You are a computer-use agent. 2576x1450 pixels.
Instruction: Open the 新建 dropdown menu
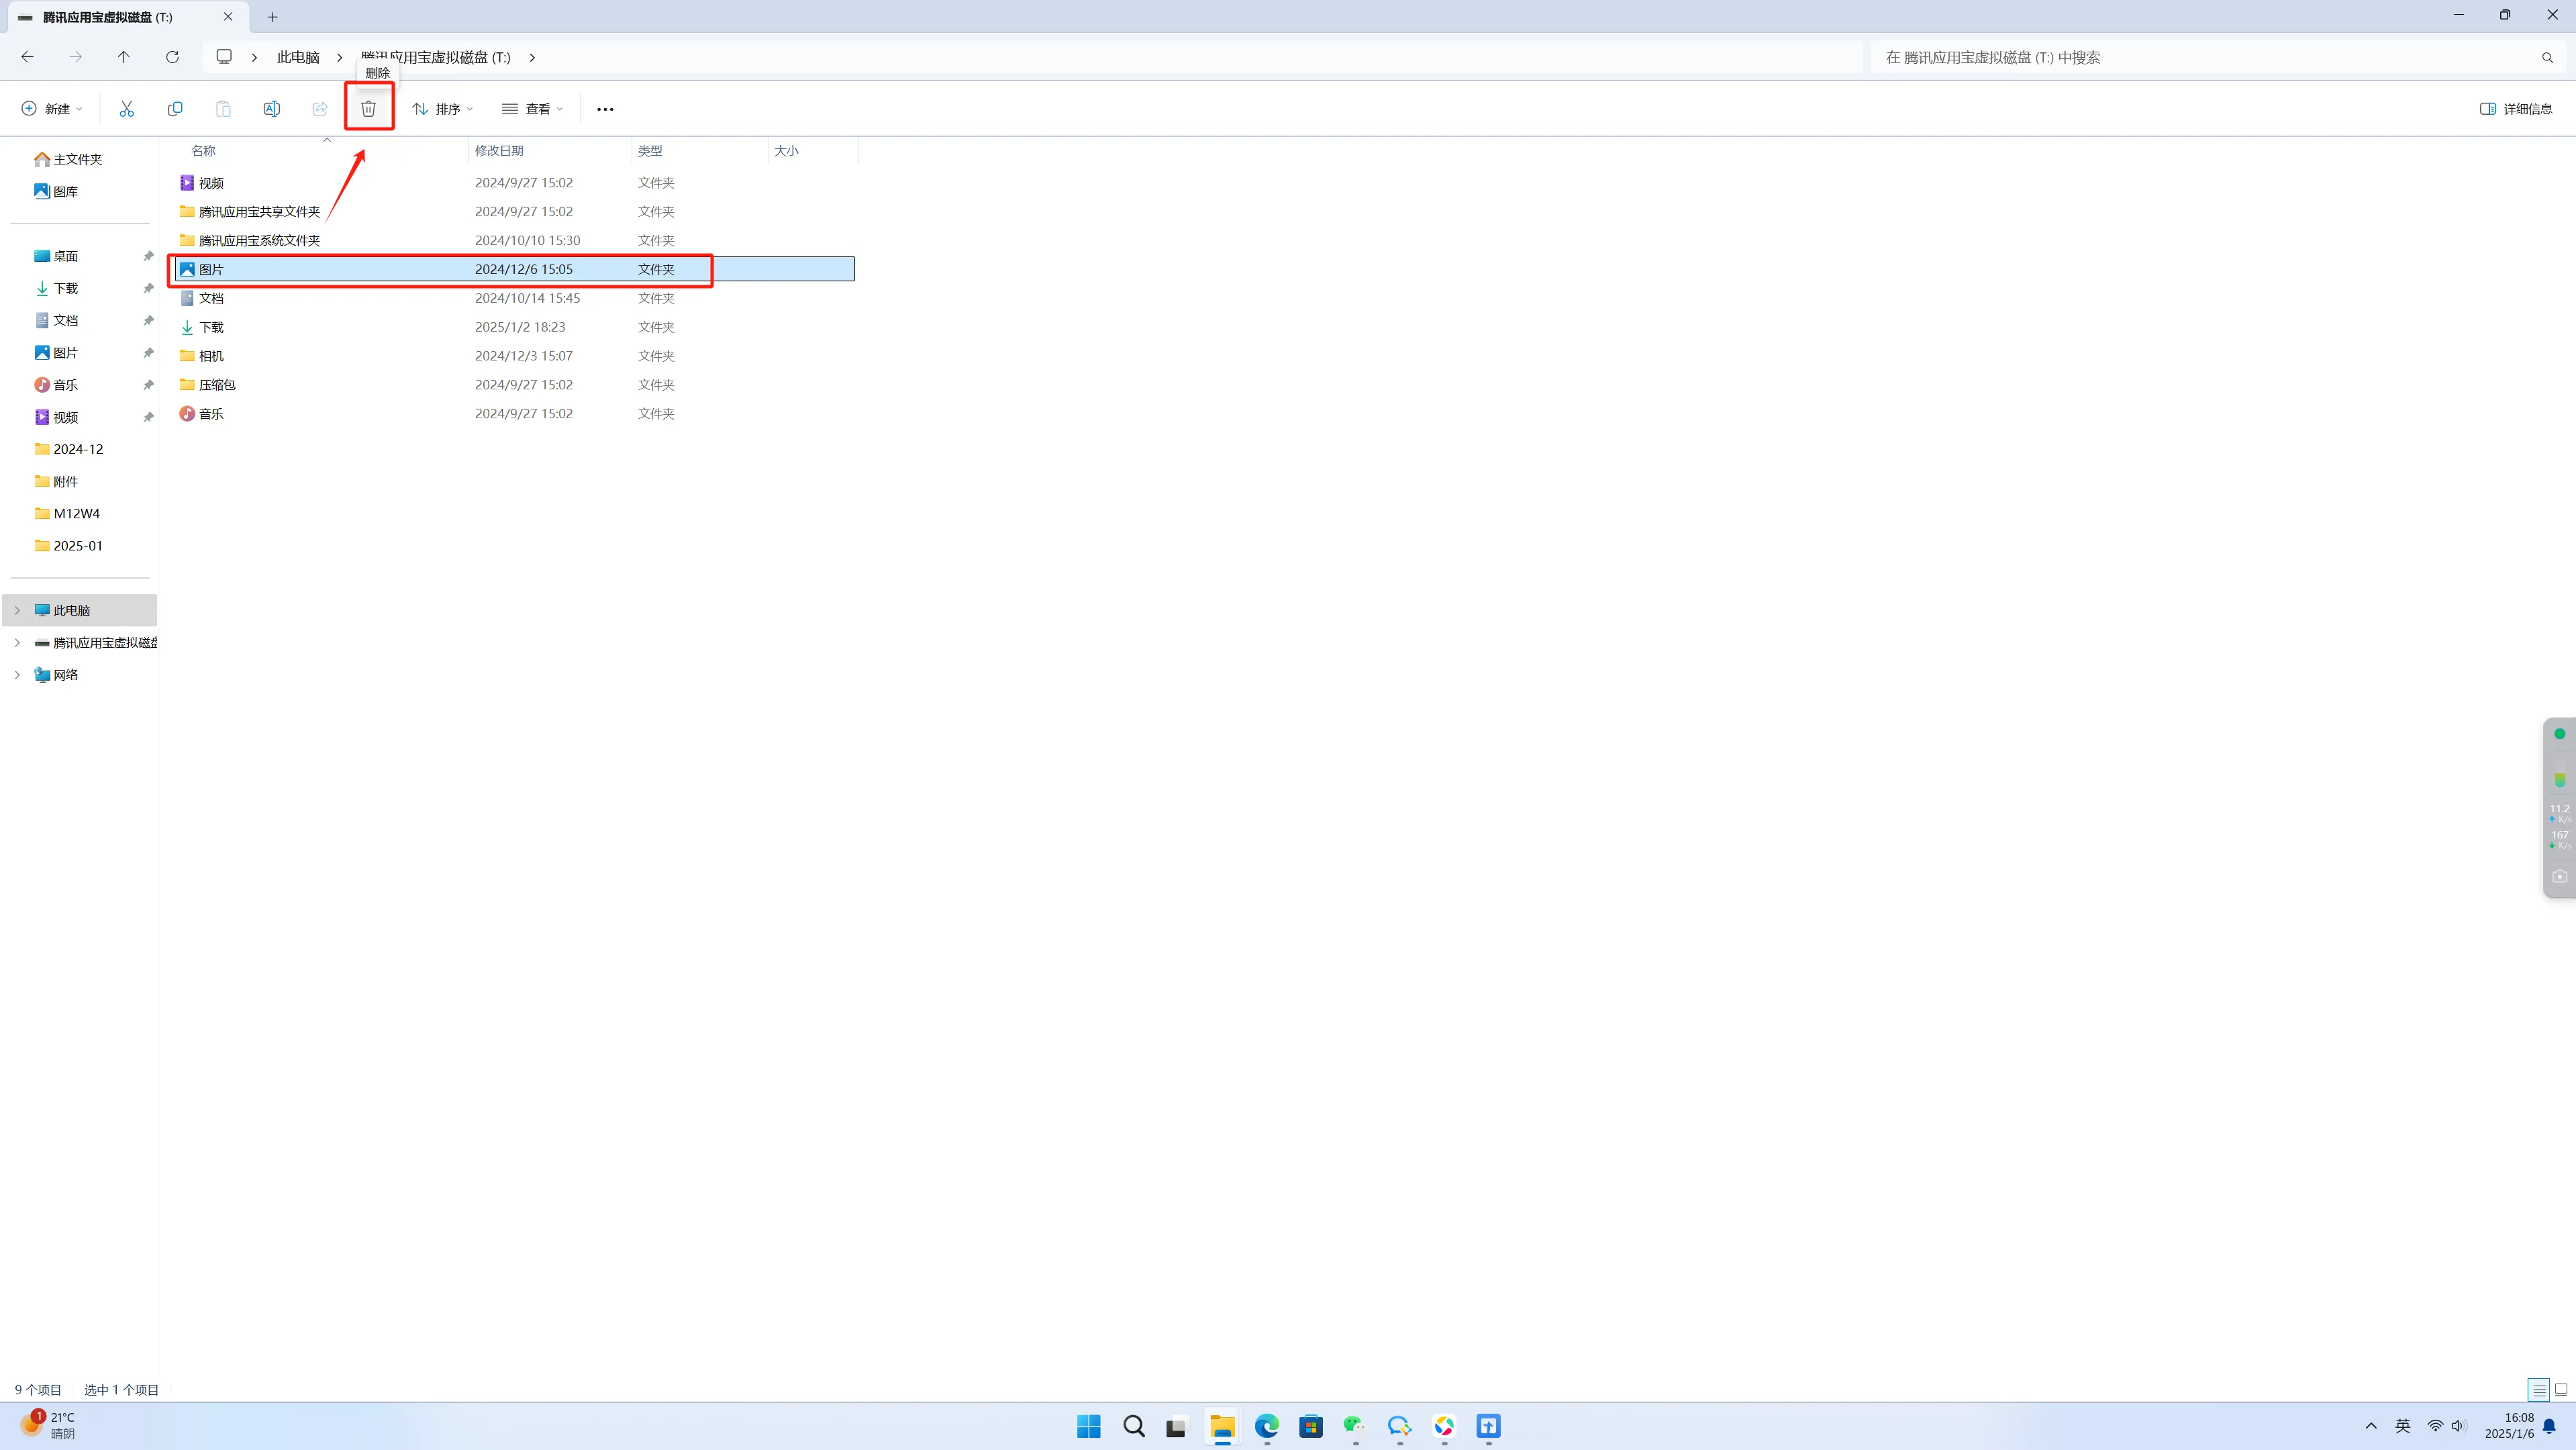click(52, 109)
